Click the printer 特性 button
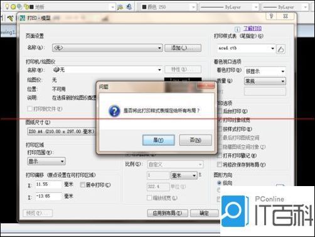Screen dimensions: 315x237 (183, 69)
